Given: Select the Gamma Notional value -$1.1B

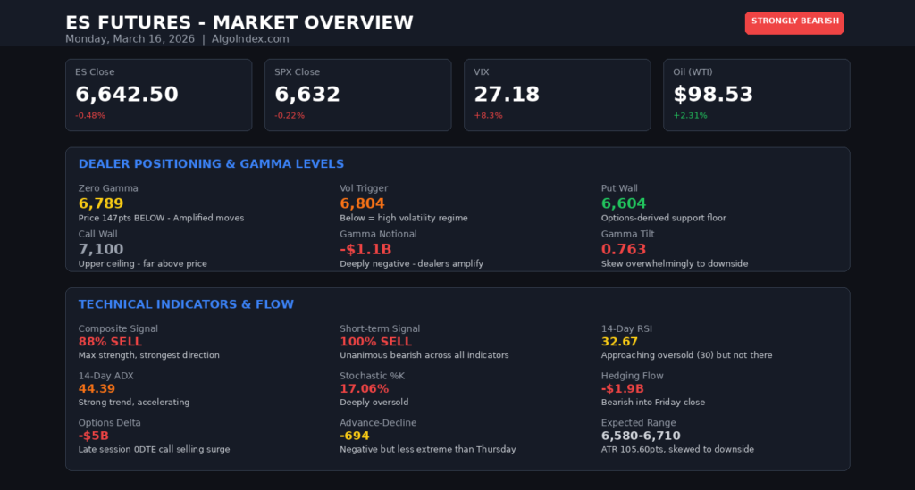Looking at the screenshot, I should (365, 249).
